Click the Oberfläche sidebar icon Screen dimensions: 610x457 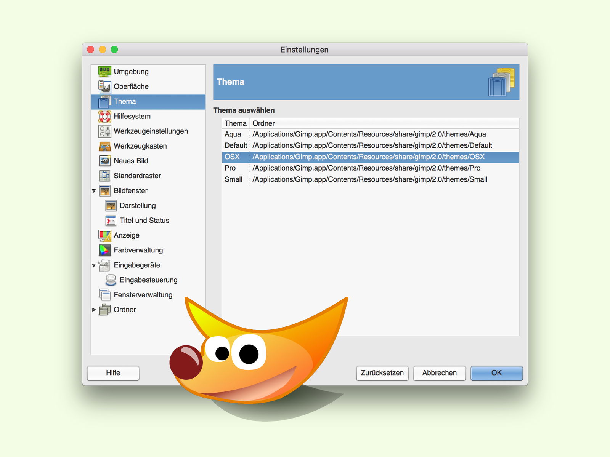(x=104, y=86)
